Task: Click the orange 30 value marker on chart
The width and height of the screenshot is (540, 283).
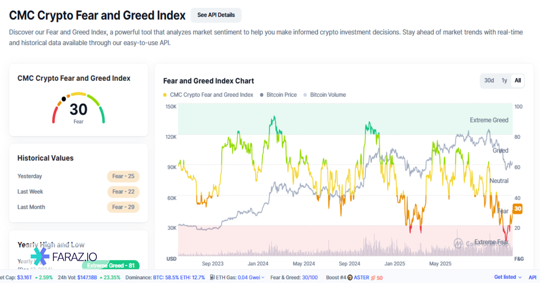Action: pos(517,209)
